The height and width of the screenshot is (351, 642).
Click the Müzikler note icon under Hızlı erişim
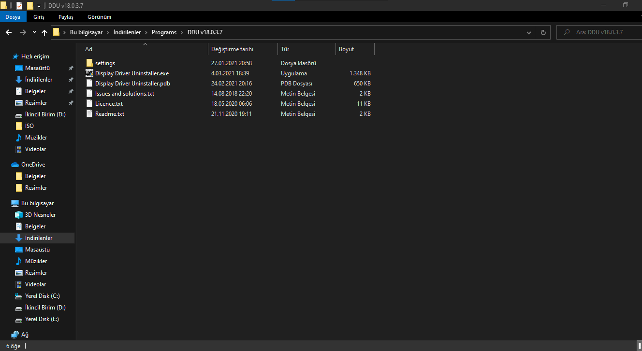pos(19,138)
